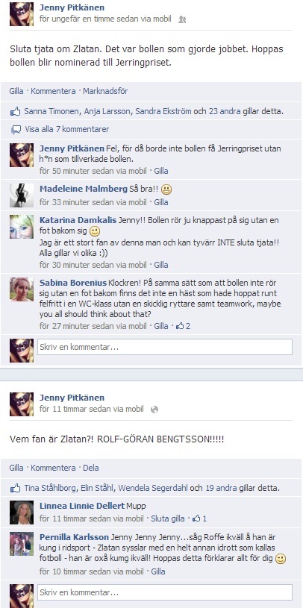Open Madeleine Malmberg's profile picture
Screen dimensions: 303x608
(x=22, y=195)
